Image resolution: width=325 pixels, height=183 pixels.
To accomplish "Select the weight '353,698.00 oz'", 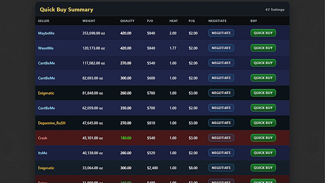I will pos(93,33).
